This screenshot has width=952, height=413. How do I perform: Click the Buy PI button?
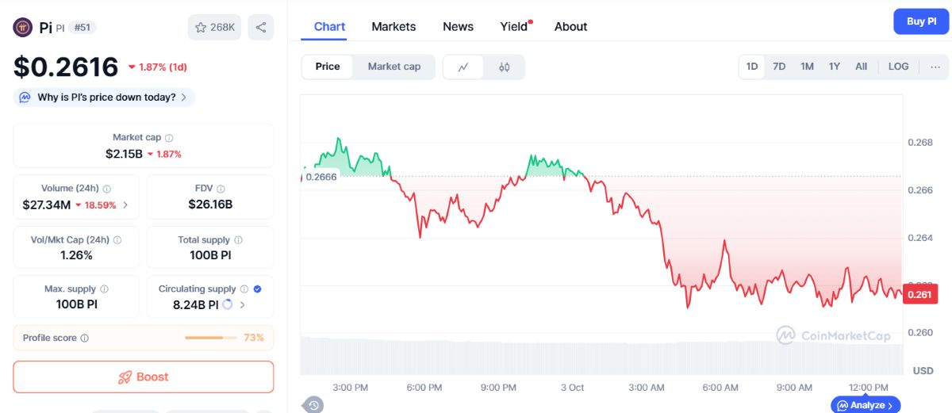pyautogui.click(x=921, y=21)
